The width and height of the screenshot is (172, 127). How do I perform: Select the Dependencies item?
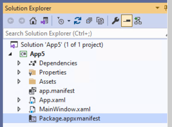58,63
